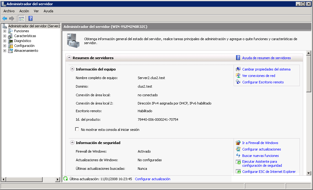313x190 pixels.
Task: Click the Ir a Firewall de Windows link
Action: pyautogui.click(x=260, y=143)
